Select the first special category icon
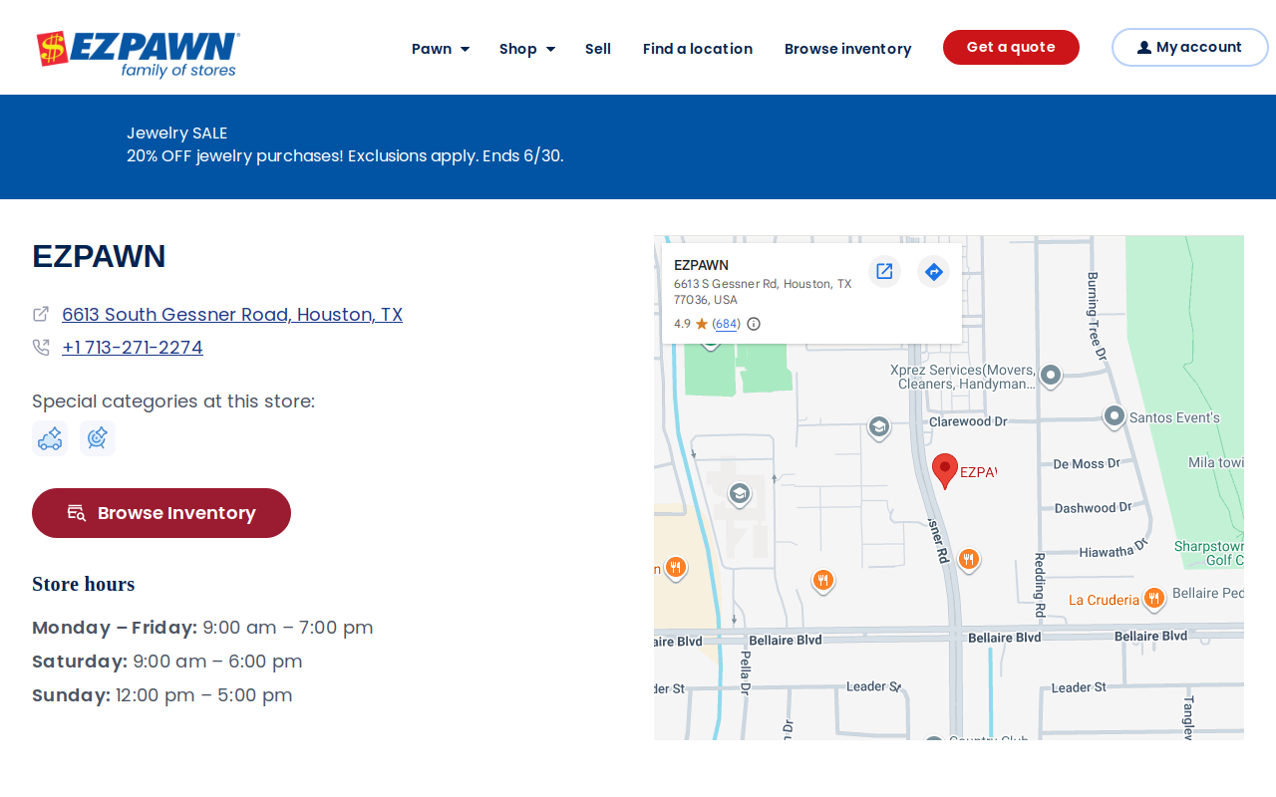Viewport: 1276px width, 797px height. click(x=50, y=438)
